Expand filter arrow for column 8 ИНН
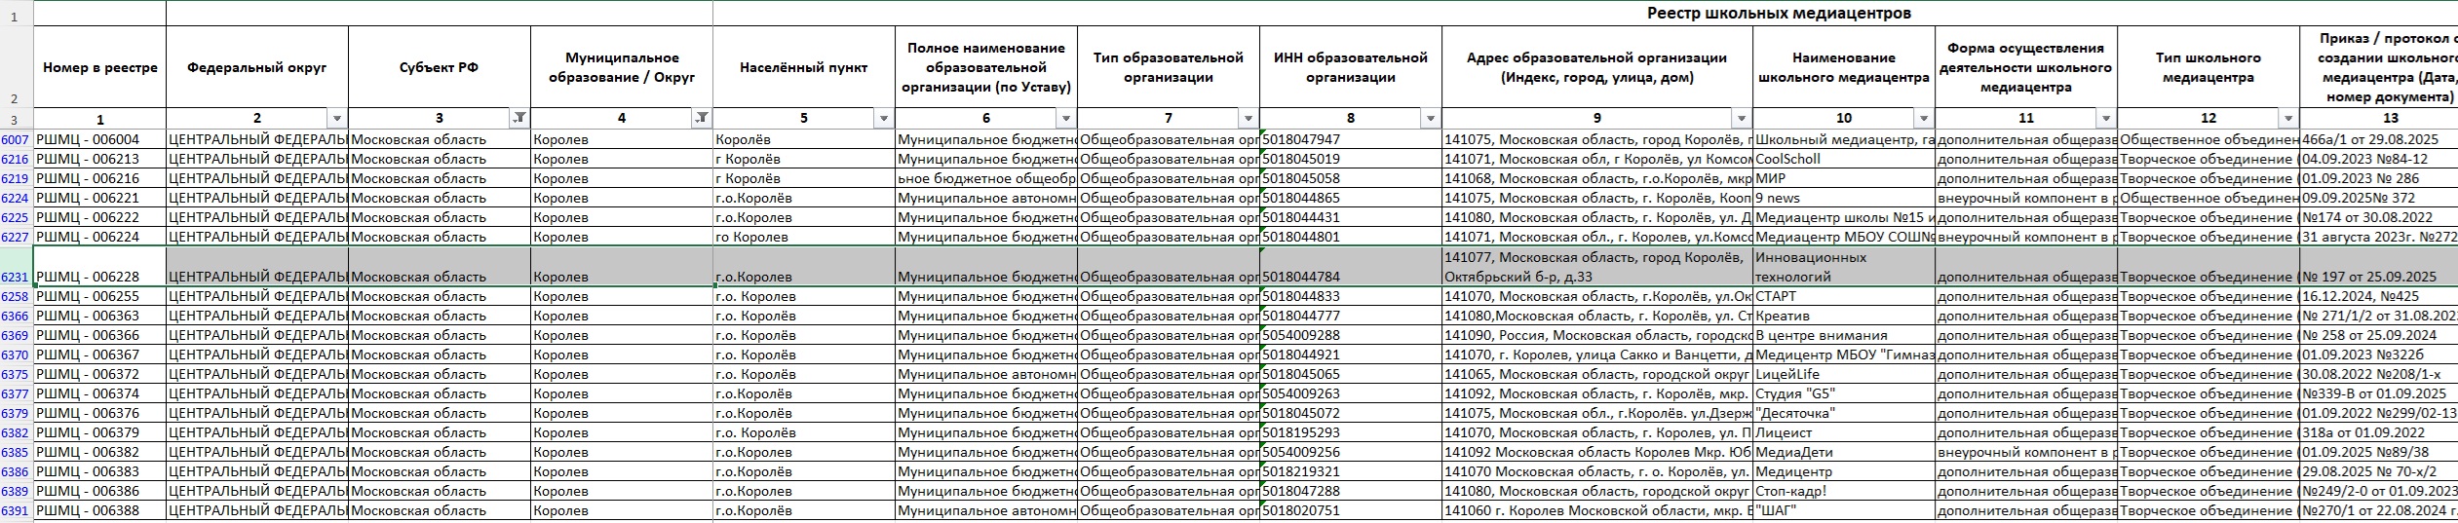Image resolution: width=2458 pixels, height=523 pixels. pyautogui.click(x=1431, y=119)
